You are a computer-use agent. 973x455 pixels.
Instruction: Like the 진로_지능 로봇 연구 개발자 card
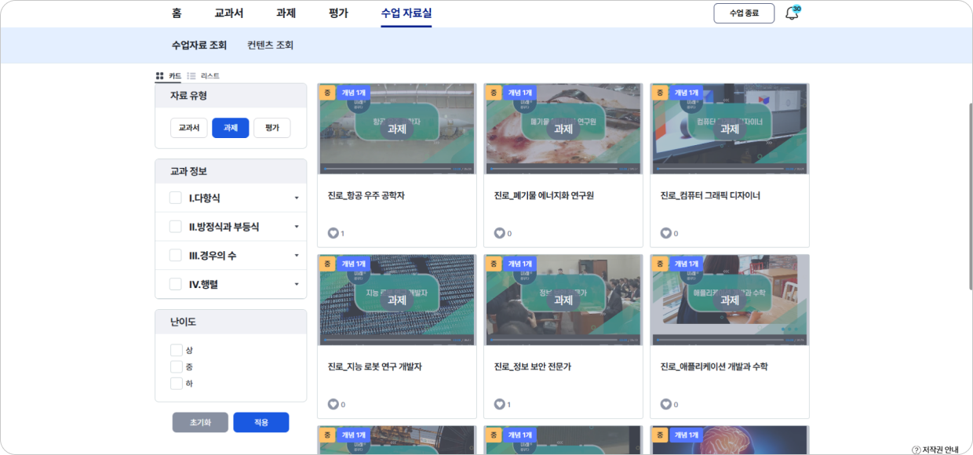click(333, 404)
